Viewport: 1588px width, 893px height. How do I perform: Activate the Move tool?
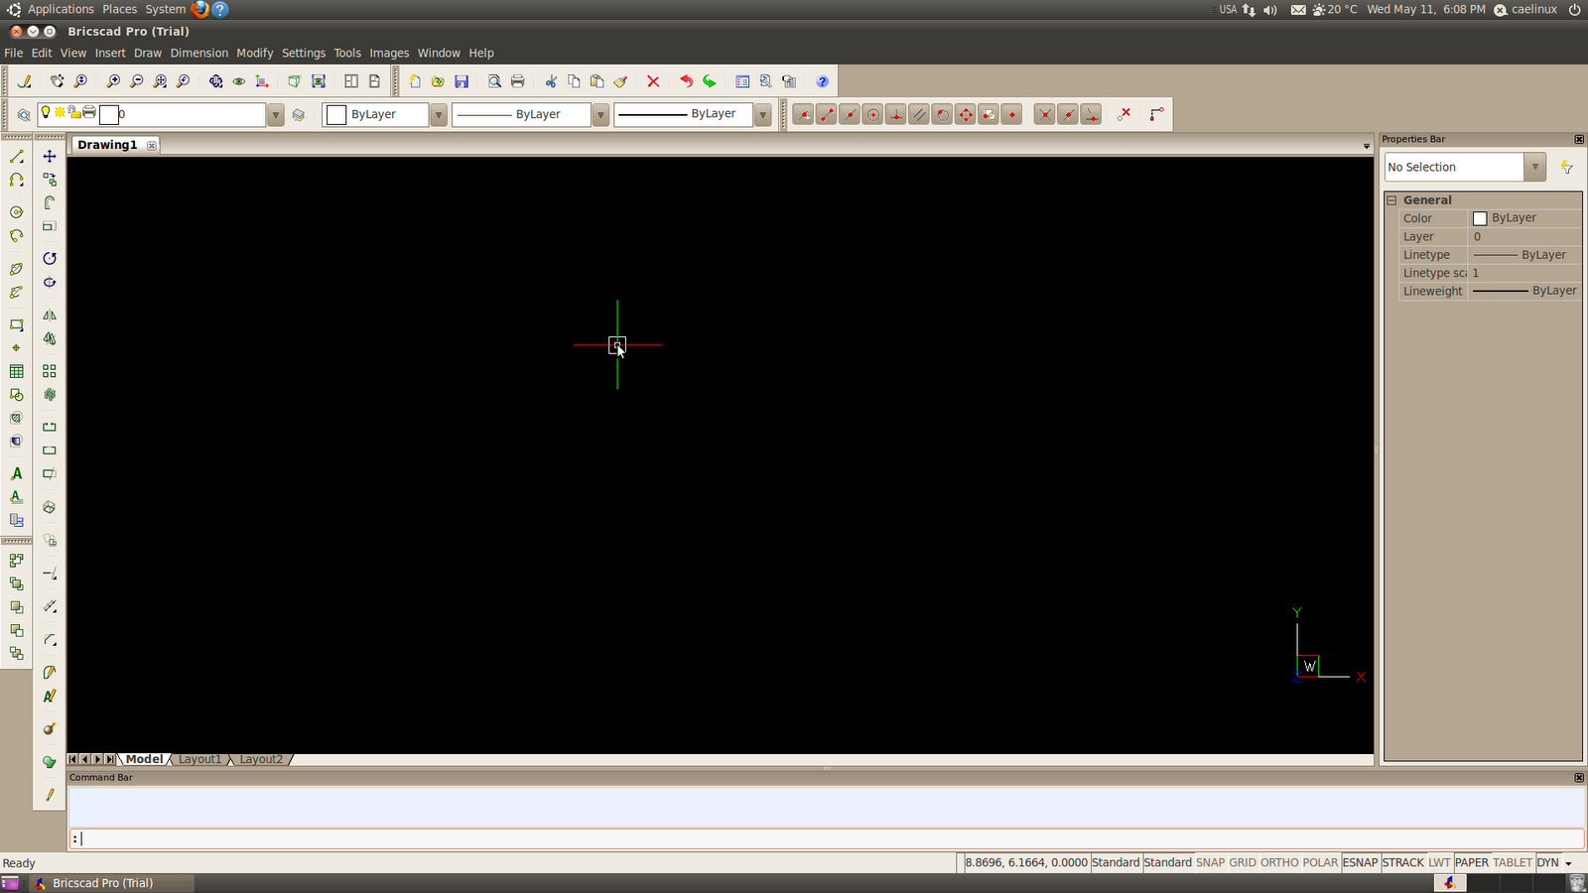(x=50, y=157)
